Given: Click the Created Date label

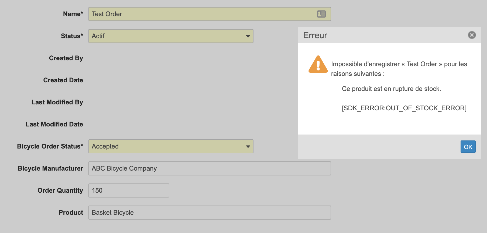Looking at the screenshot, I should pos(63,80).
